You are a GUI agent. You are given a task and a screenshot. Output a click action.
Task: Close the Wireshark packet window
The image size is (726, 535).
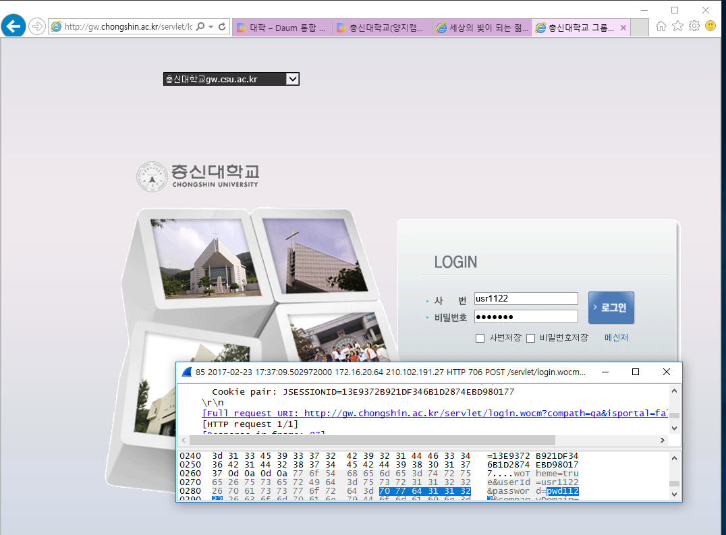(666, 372)
